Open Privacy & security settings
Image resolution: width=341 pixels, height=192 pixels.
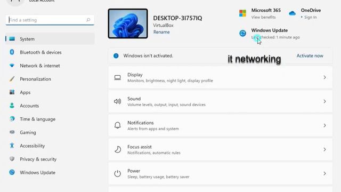coord(50,159)
